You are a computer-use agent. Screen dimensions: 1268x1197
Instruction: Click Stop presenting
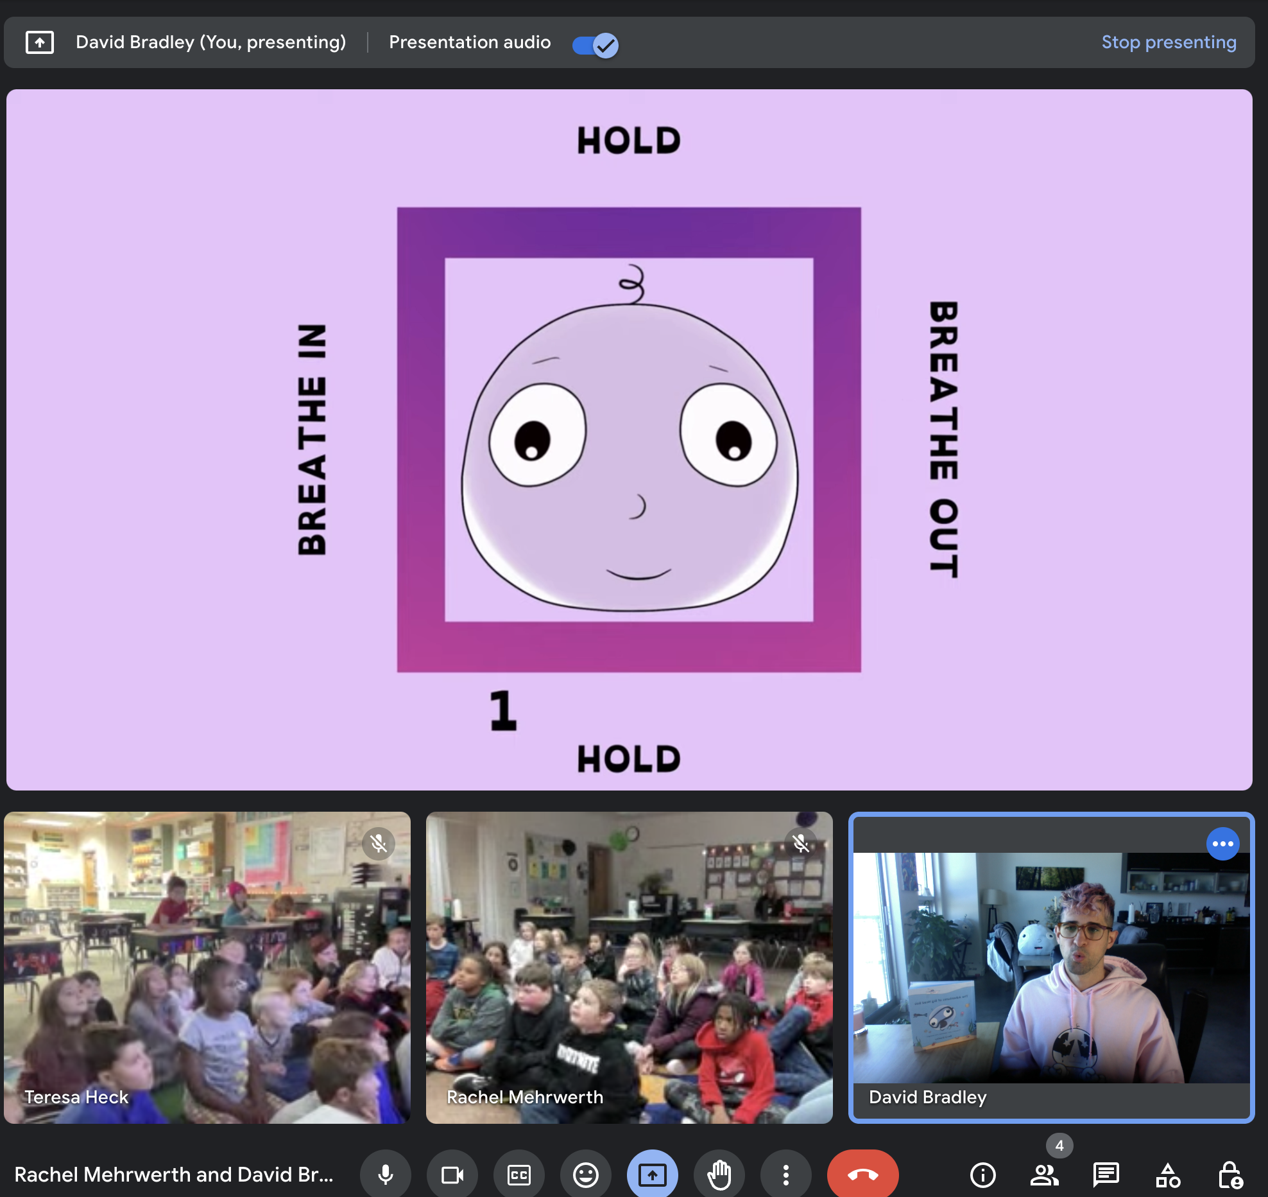click(1169, 42)
